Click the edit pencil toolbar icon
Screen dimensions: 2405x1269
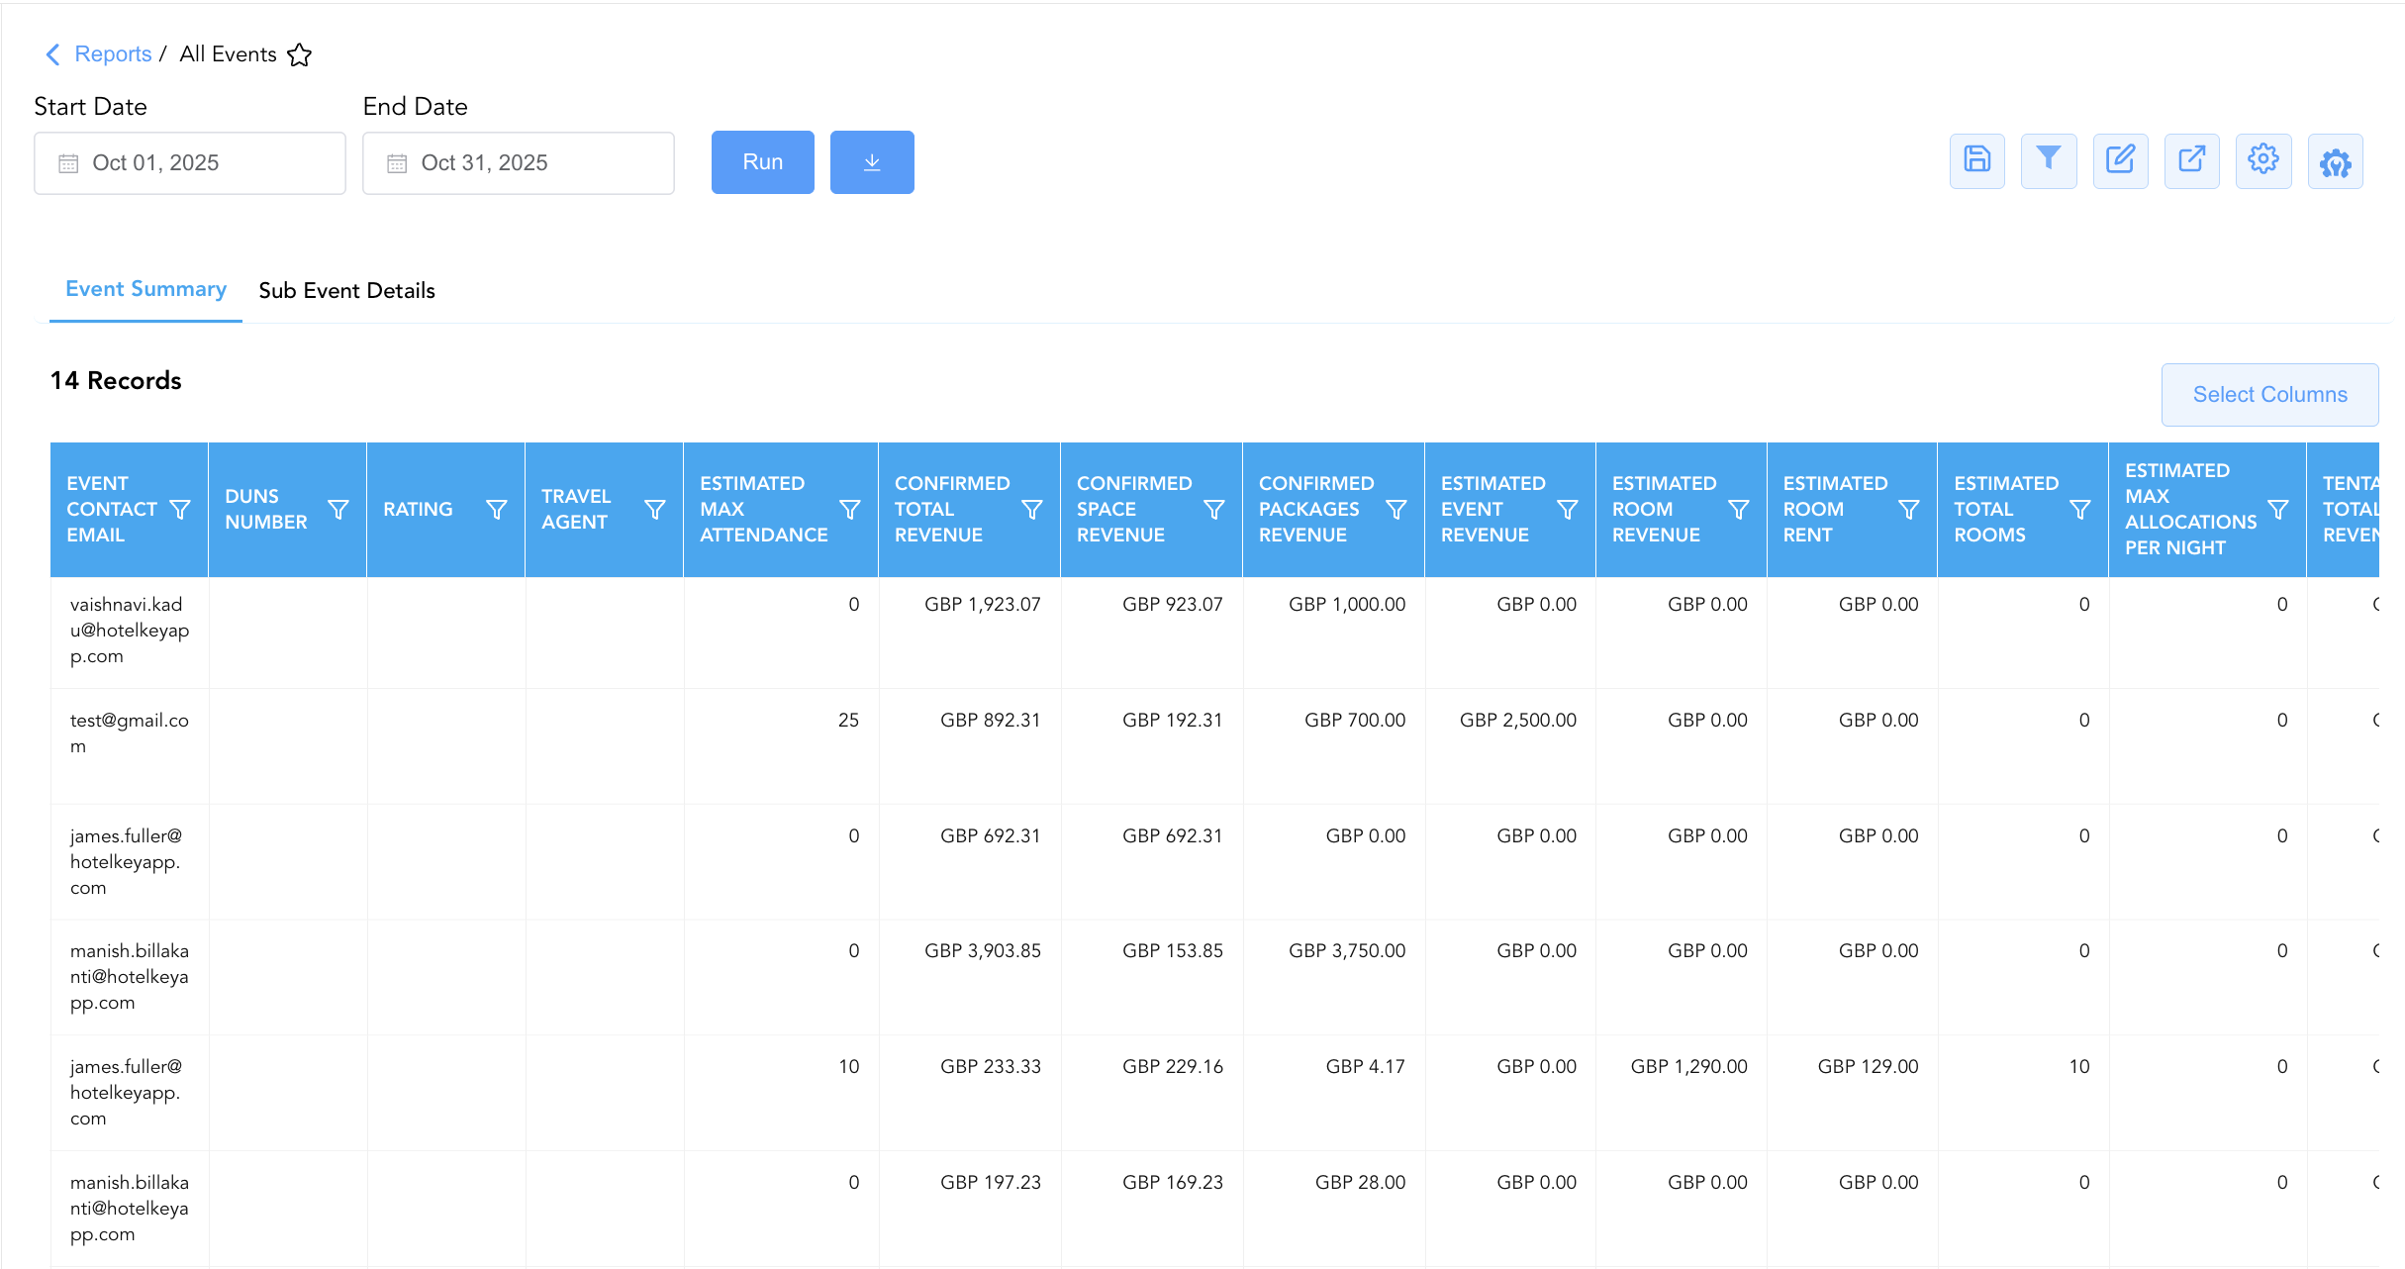[x=2120, y=160]
